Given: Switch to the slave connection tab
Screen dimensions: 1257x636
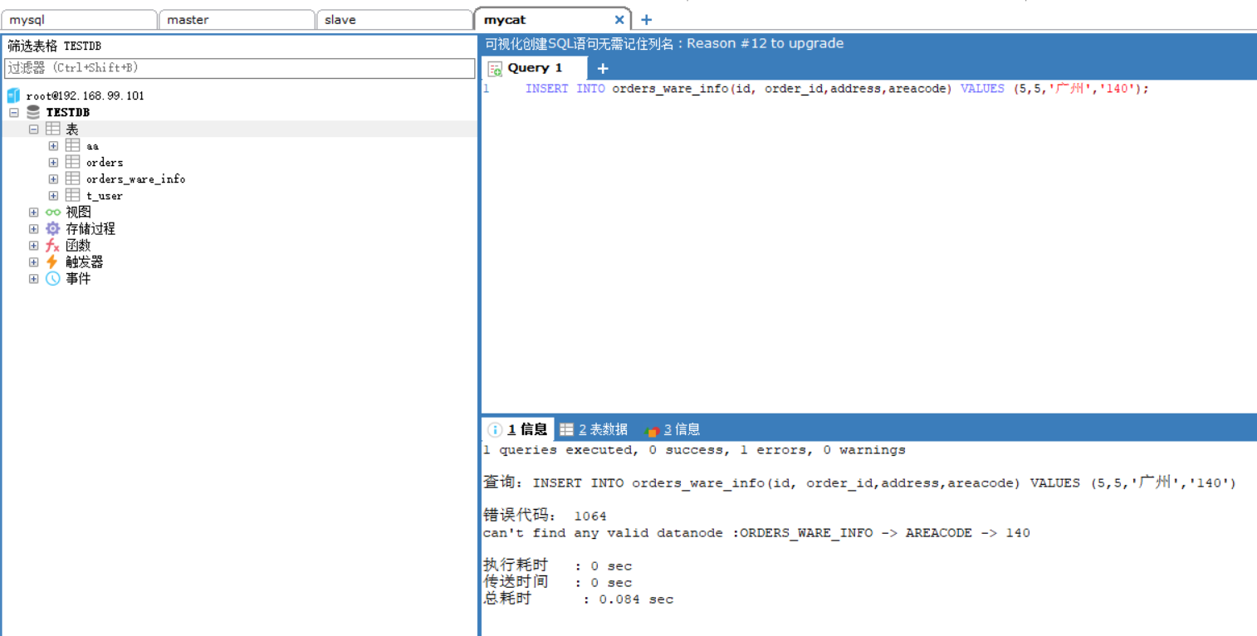Looking at the screenshot, I should [x=394, y=20].
